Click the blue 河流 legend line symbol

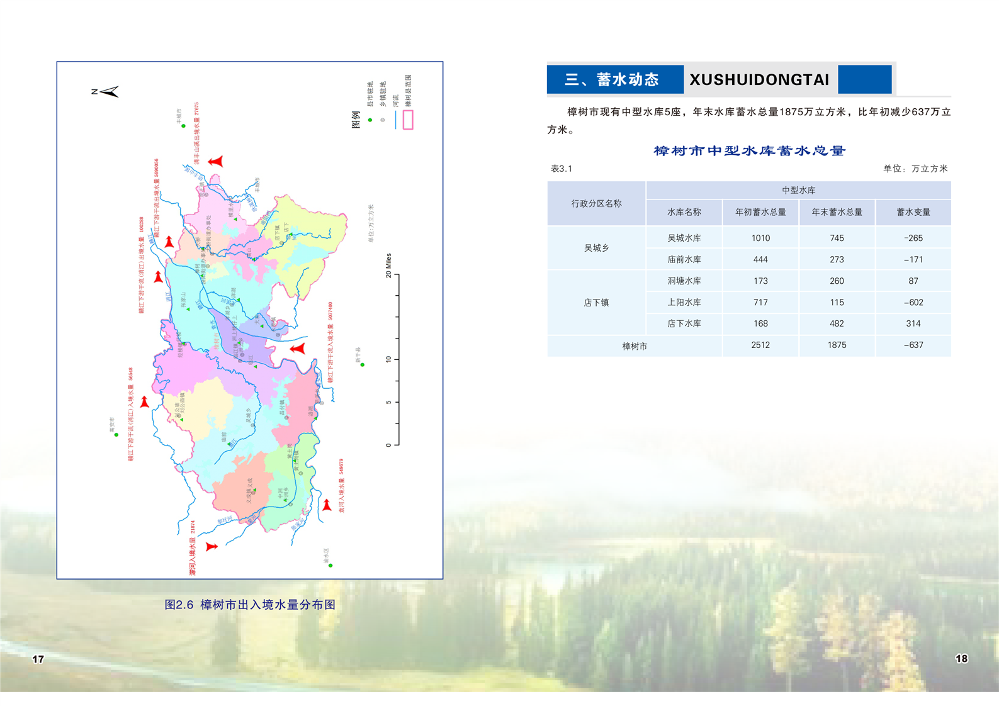click(395, 120)
